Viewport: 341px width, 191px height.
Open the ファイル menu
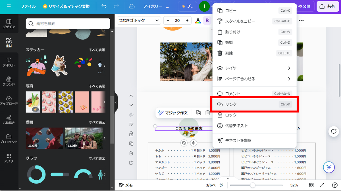28,6
